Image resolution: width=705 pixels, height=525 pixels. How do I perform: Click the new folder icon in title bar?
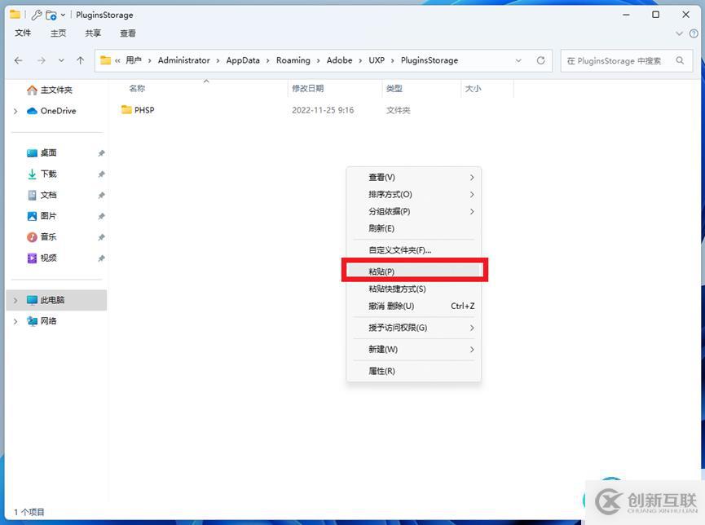[51, 15]
